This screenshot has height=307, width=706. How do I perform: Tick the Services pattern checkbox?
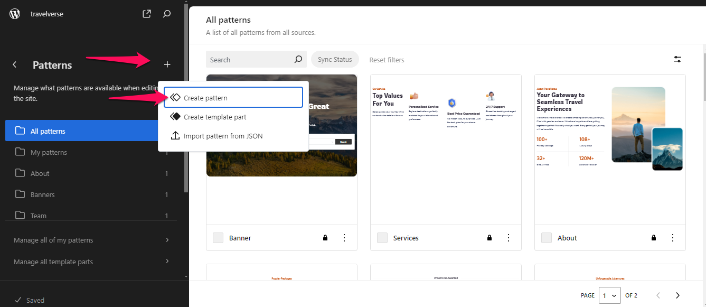[x=382, y=238]
